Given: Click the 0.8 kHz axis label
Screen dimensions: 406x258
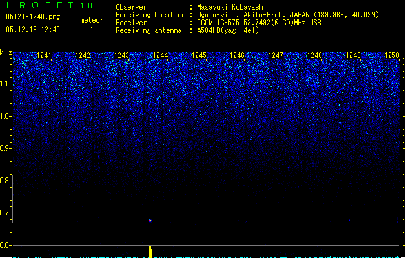Looking at the screenshot, I should tap(5, 181).
